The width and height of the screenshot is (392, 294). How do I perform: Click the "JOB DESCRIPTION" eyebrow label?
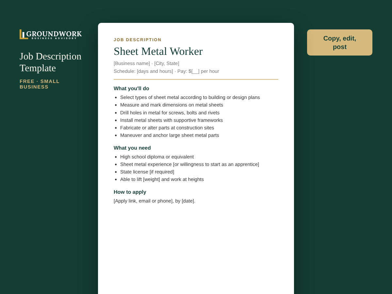[138, 40]
